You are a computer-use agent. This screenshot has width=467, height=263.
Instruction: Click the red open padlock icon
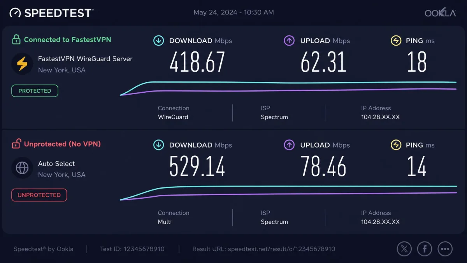point(16,144)
